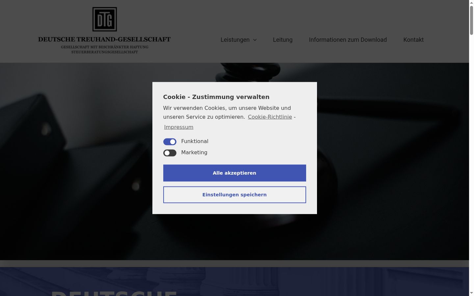Enable the Marketing cookie toggle
The image size is (474, 296).
(170, 153)
